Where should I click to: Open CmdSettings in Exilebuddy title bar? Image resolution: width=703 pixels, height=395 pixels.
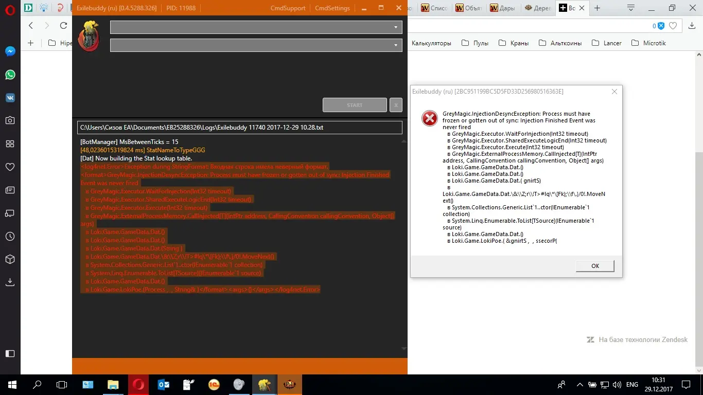(332, 8)
